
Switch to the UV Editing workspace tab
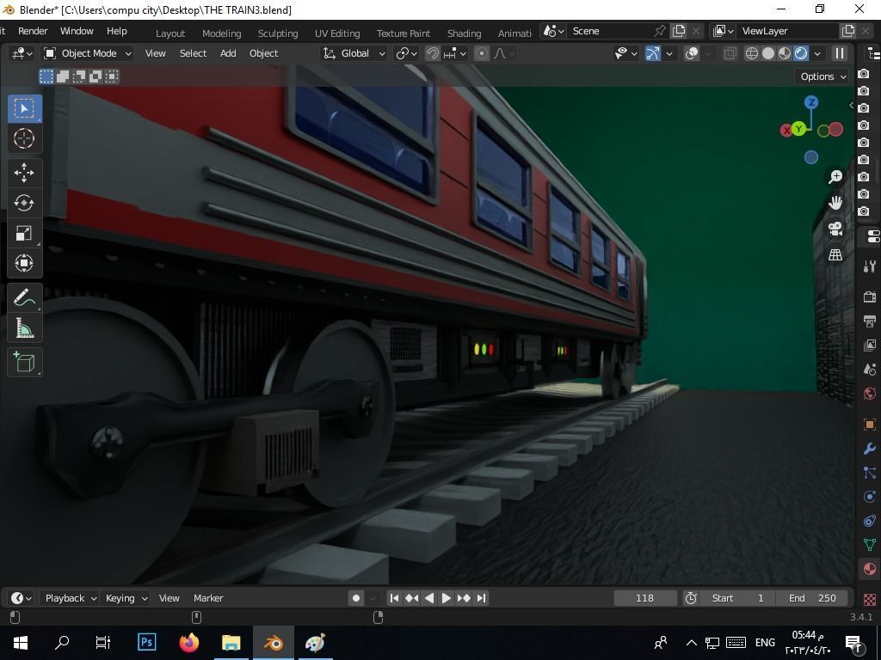click(x=337, y=34)
